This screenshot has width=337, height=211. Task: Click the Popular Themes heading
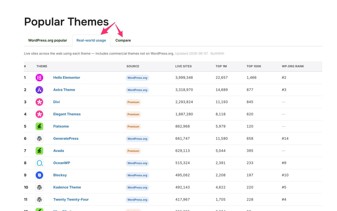coord(67,22)
